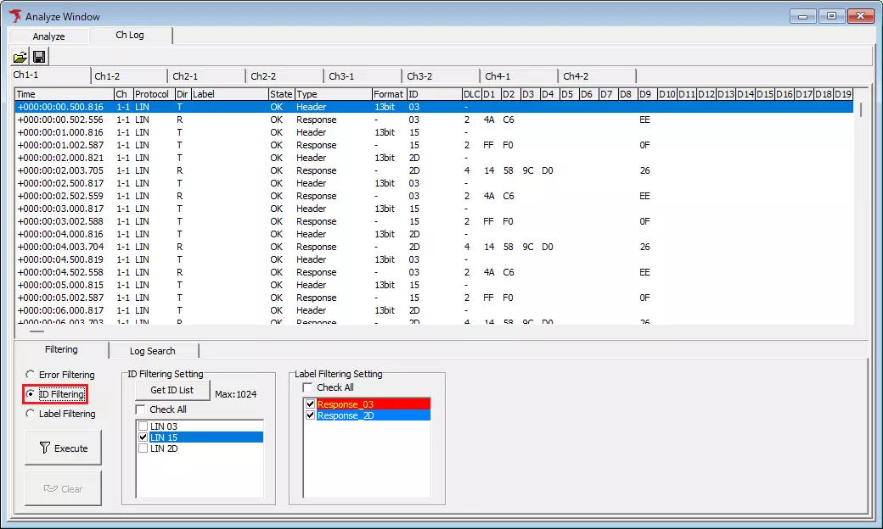Image resolution: width=883 pixels, height=529 pixels.
Task: Click the Get ID List button
Action: point(172,390)
